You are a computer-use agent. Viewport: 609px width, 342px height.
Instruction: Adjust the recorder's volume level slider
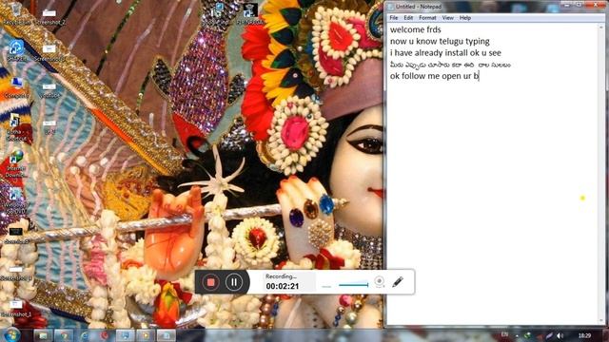tap(353, 285)
